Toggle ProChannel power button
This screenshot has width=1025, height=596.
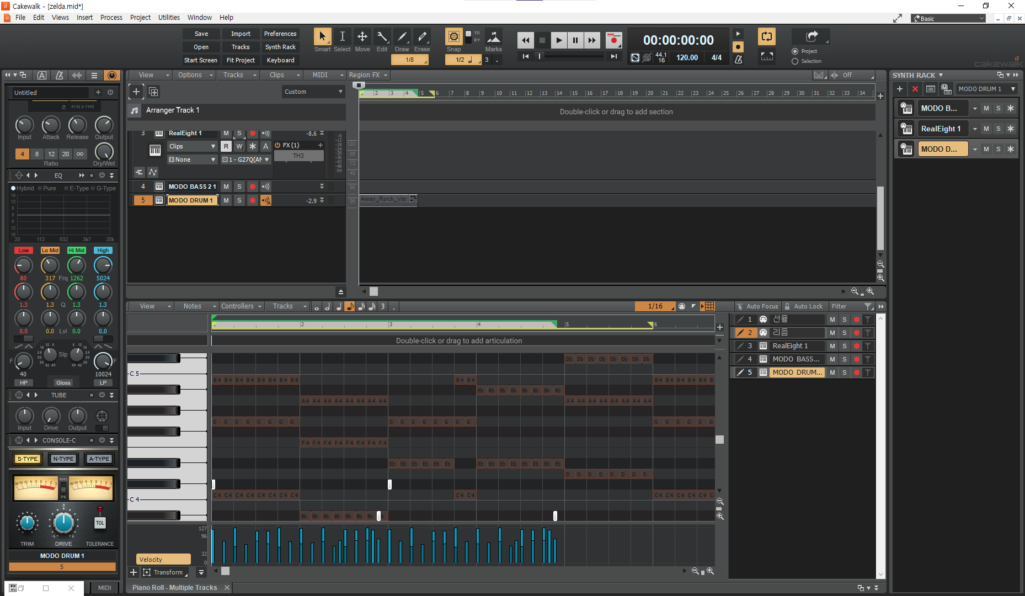[111, 76]
